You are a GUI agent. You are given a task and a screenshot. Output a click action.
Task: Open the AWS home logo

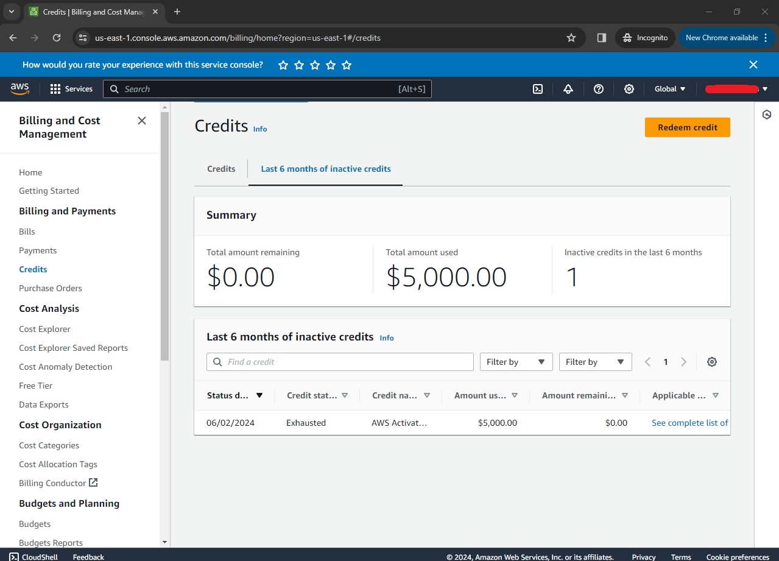click(x=20, y=89)
